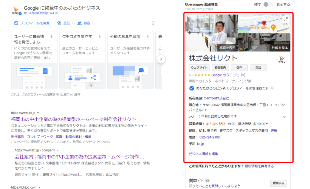Open dropdown arrow next to https://lct-job.com
This screenshot has width=310, height=189.
point(39,187)
